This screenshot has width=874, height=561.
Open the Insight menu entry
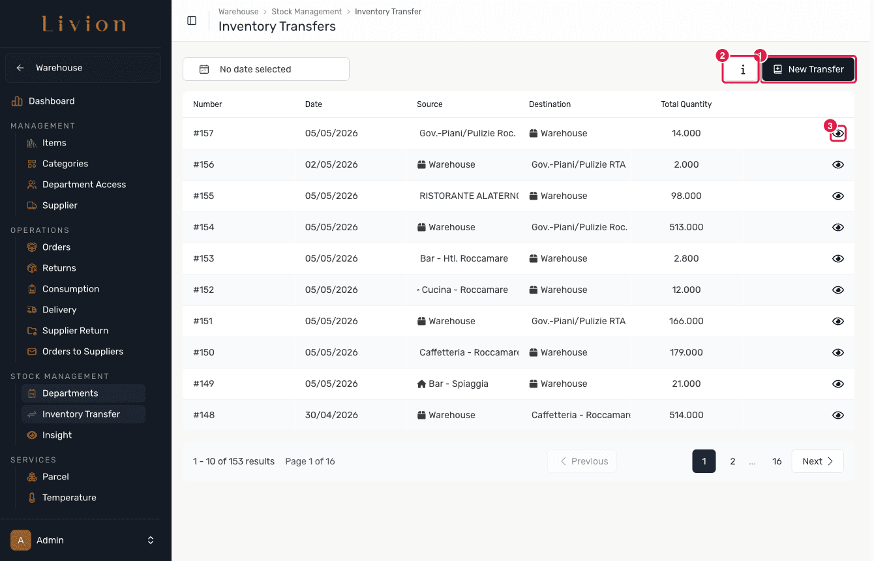83,435
